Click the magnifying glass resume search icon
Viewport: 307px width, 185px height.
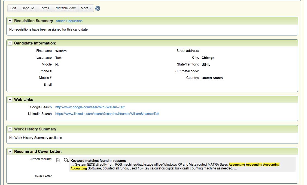pyautogui.click(x=66, y=160)
